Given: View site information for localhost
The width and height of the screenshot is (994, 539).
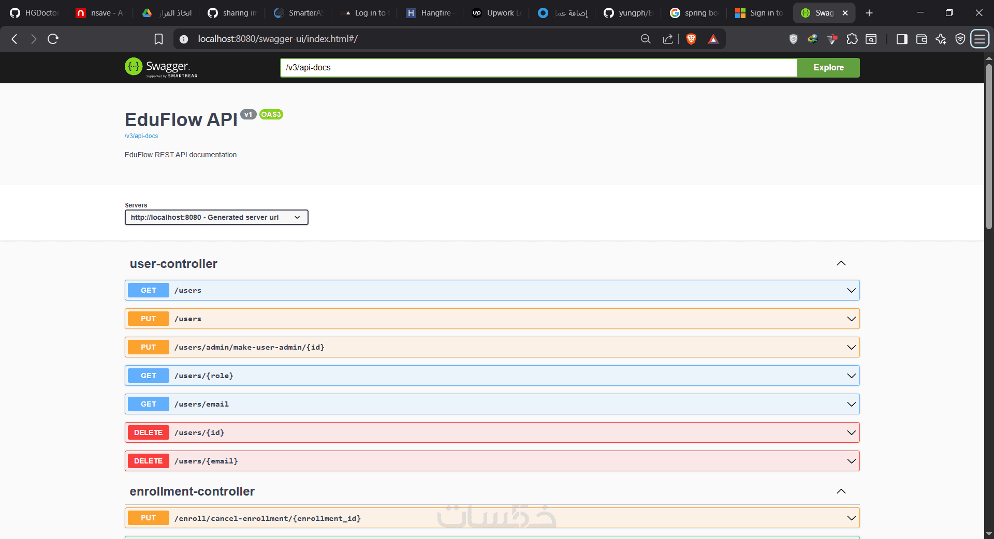Looking at the screenshot, I should pyautogui.click(x=184, y=39).
